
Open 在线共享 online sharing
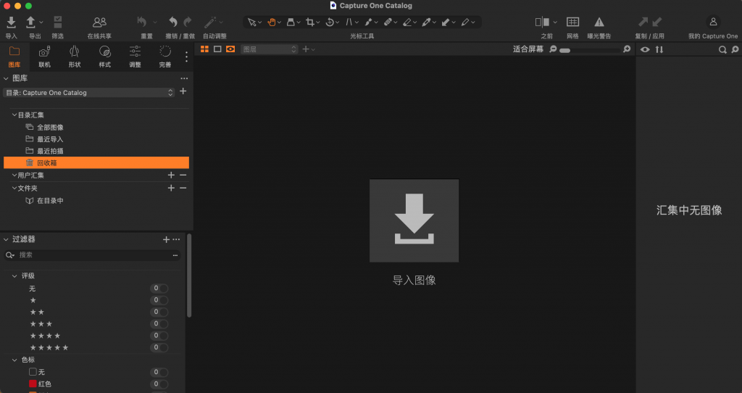click(x=99, y=22)
